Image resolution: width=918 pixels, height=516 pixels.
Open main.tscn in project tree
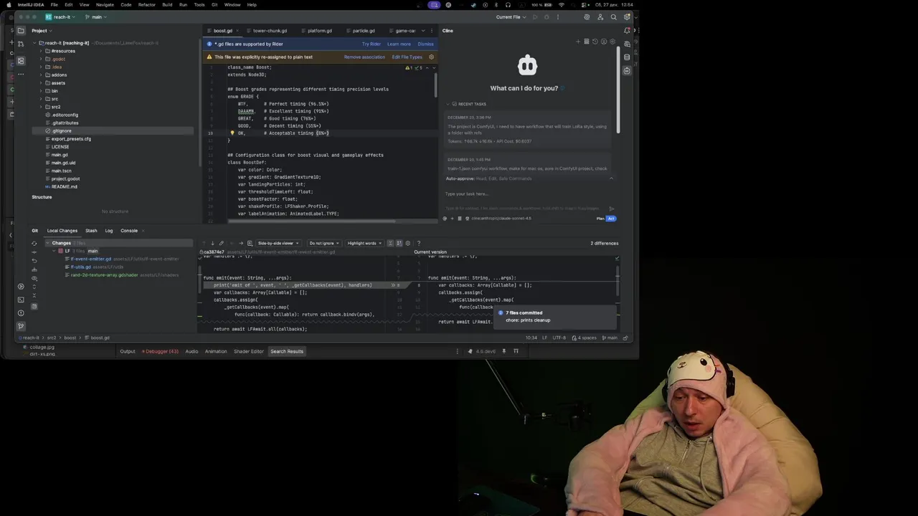pos(61,171)
